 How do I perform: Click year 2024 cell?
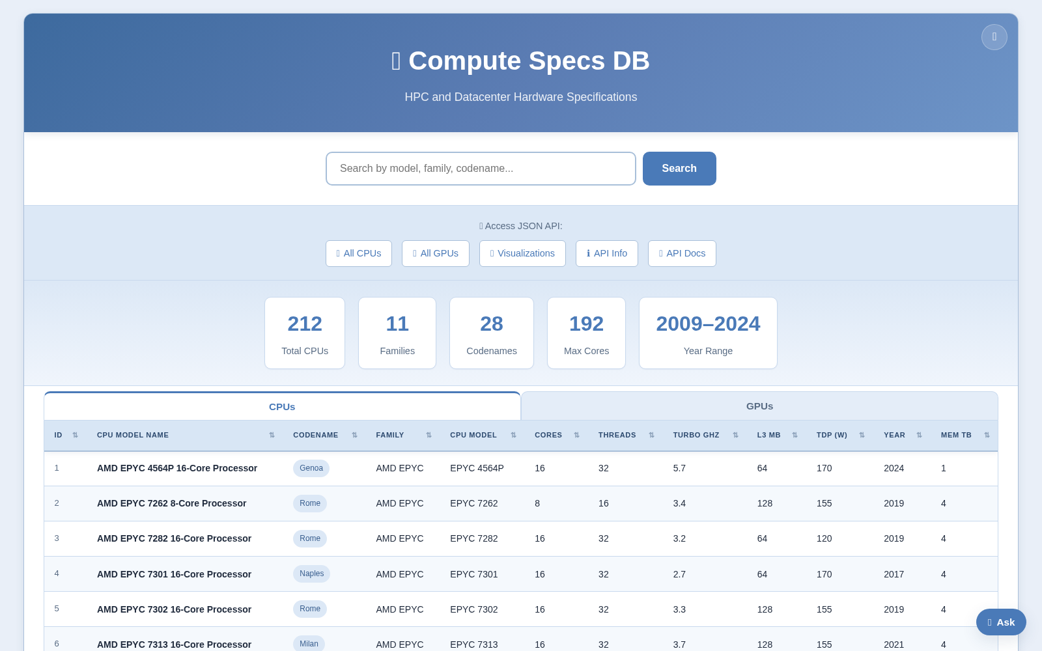tap(894, 468)
